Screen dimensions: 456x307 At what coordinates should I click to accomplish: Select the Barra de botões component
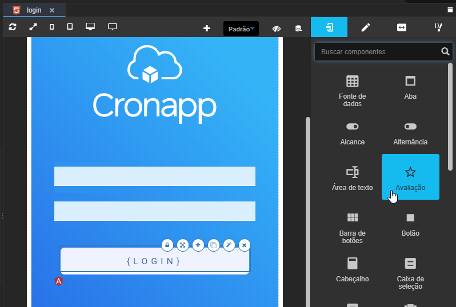(352, 228)
